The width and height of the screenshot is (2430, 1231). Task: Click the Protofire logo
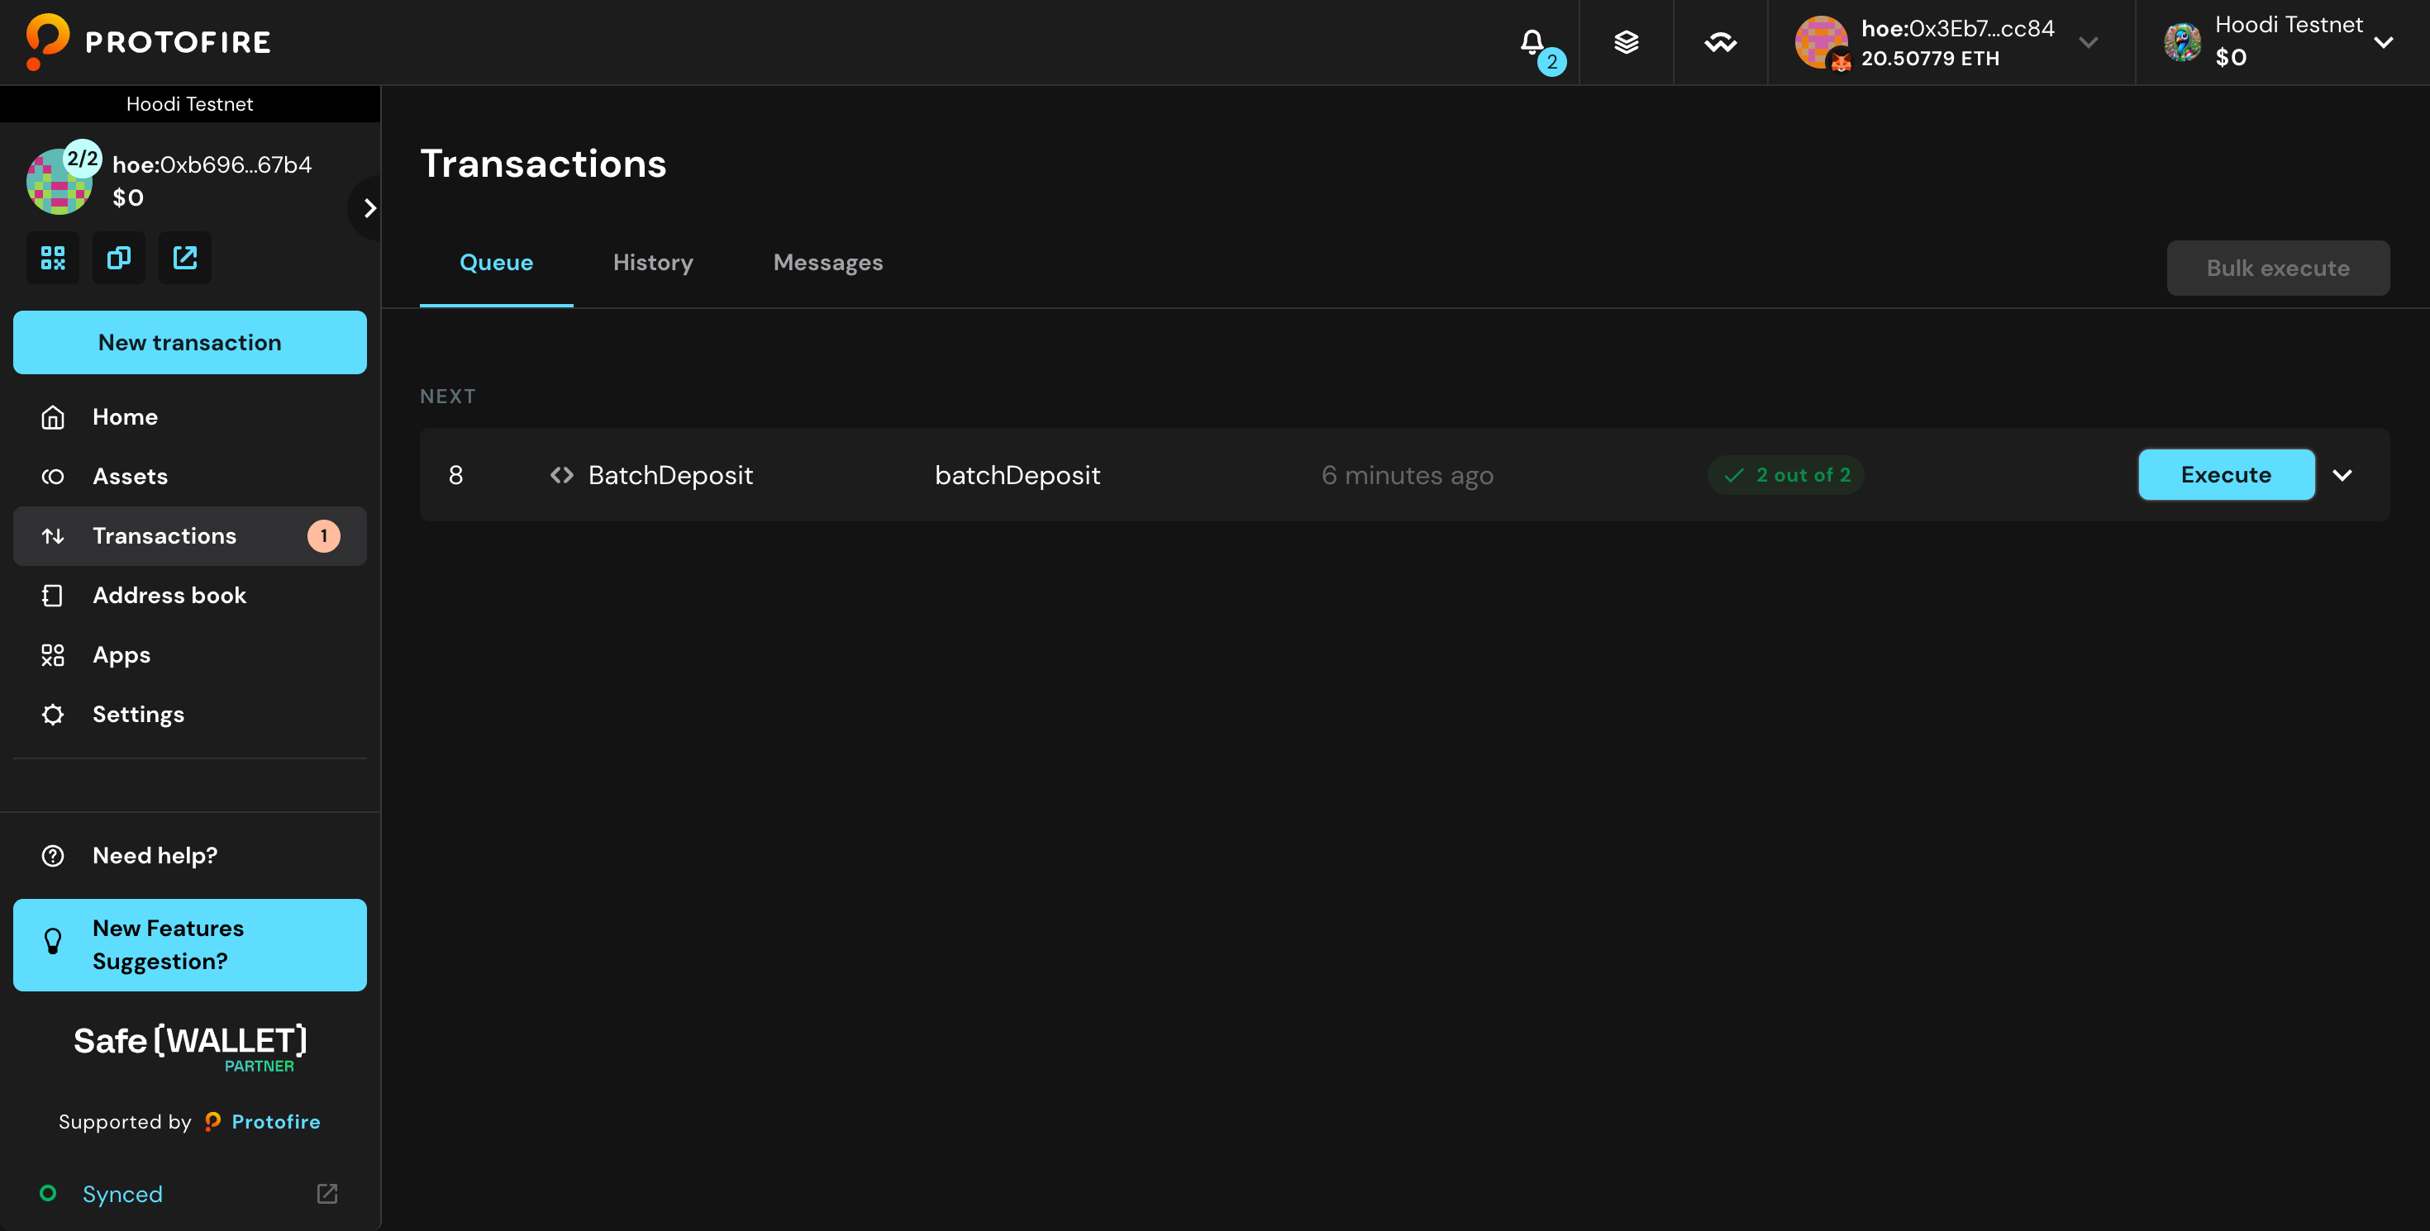149,41
